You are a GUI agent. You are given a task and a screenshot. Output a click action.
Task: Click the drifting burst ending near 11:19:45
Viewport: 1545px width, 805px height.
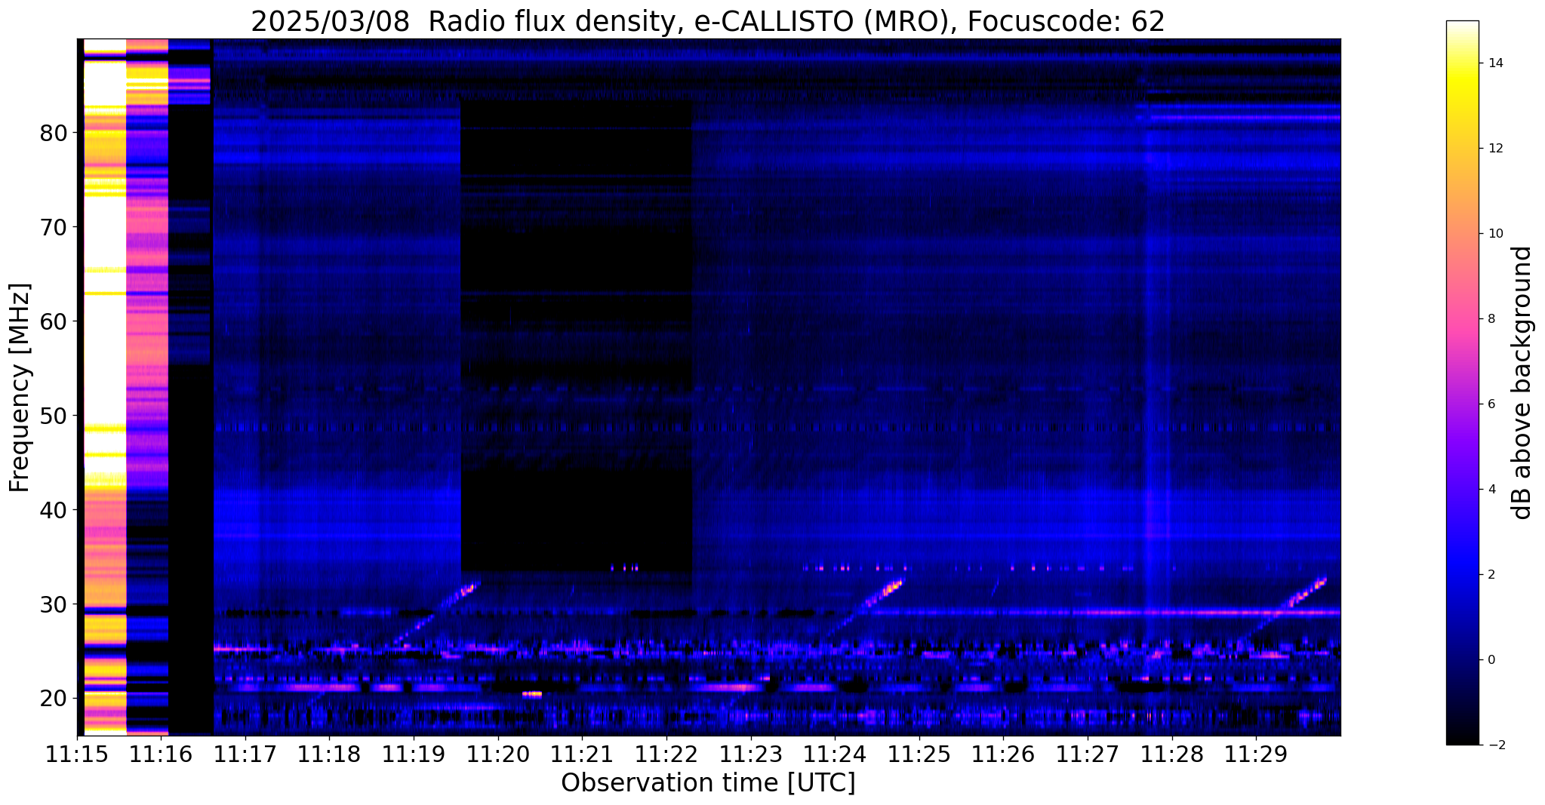(x=438, y=613)
